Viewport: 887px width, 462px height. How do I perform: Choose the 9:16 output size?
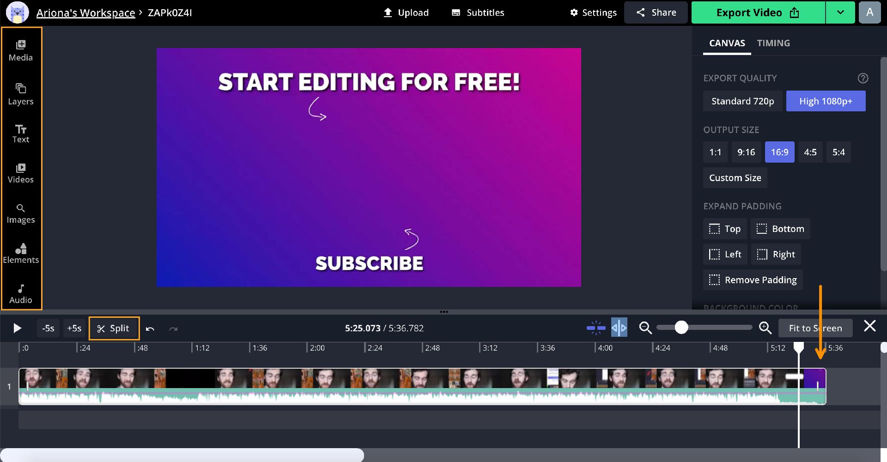[746, 152]
